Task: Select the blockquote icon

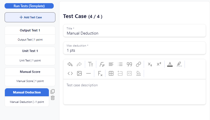Action: click(x=129, y=64)
